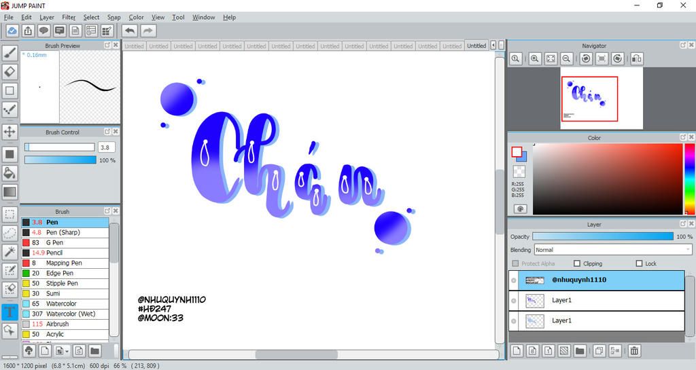Open the add brush dropdown arrow
This screenshot has width=696, height=370.
[x=67, y=352]
